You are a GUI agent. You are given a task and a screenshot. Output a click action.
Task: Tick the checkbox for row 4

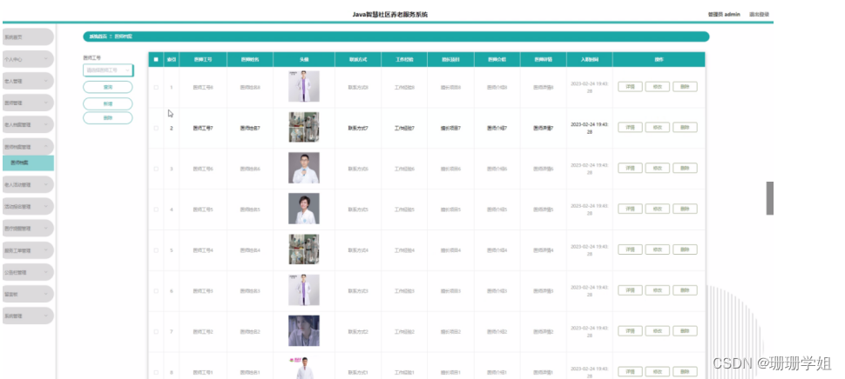(156, 209)
